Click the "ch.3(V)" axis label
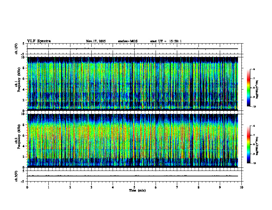Viewport: 272px width, 210px height. (16, 176)
